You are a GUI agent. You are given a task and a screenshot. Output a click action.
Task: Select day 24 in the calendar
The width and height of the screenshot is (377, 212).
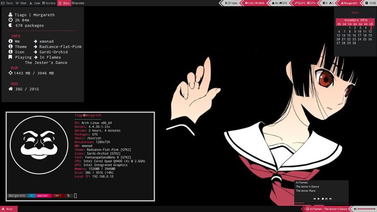point(360,39)
